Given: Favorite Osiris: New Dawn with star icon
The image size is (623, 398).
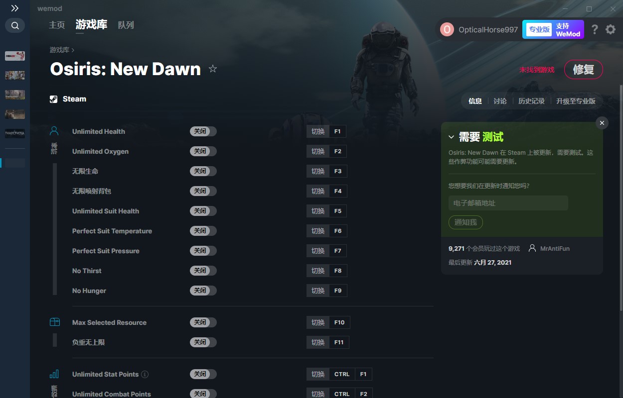Looking at the screenshot, I should pyautogui.click(x=213, y=69).
